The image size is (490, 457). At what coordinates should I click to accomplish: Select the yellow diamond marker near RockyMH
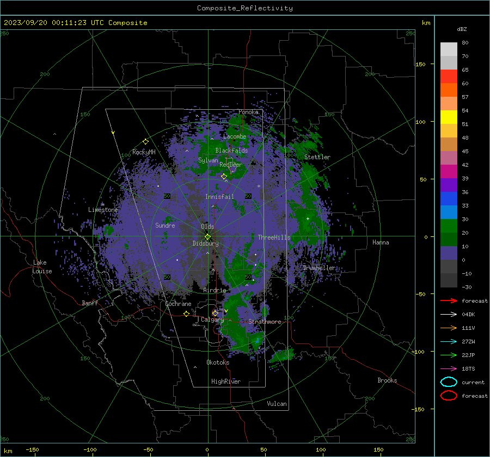click(145, 142)
